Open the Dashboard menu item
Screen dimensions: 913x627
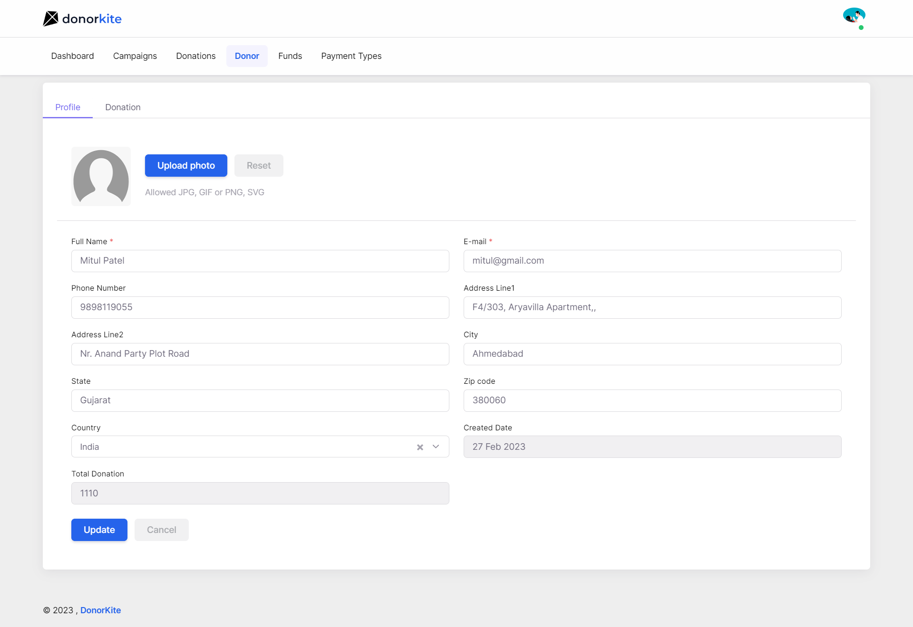[x=72, y=56]
